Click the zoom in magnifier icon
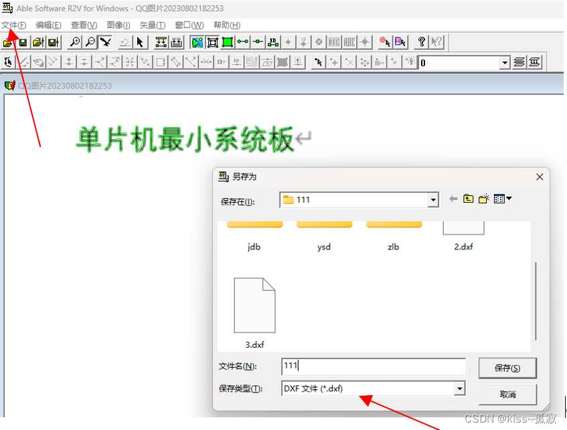This screenshot has width=567, height=430. click(x=75, y=42)
